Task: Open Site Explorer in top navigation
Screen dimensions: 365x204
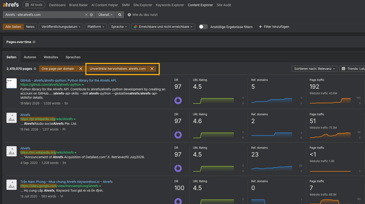Action: [x=143, y=5]
